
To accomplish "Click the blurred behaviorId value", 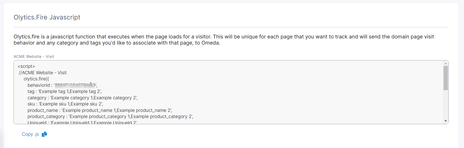I will tap(75, 85).
